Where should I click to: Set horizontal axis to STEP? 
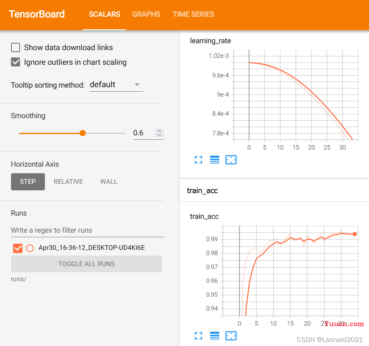click(28, 182)
